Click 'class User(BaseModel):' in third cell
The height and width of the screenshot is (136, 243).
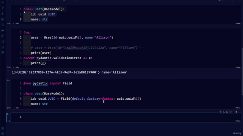(44, 94)
